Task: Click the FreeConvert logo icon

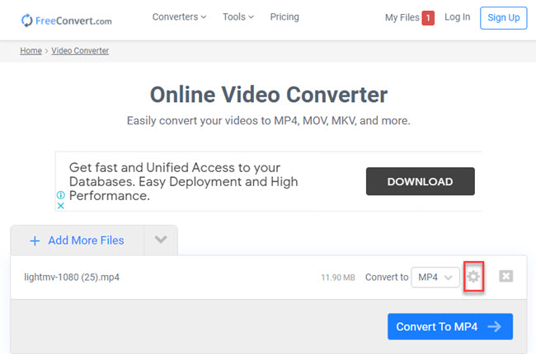Action: (x=27, y=20)
